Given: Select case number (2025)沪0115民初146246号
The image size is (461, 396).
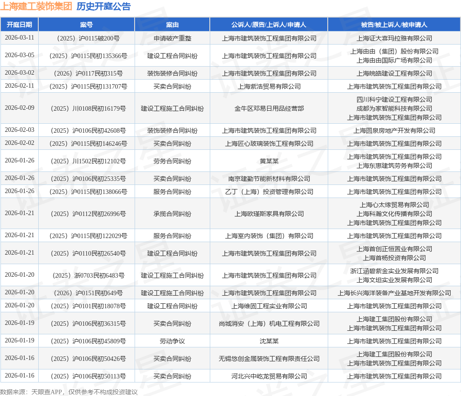Looking at the screenshot, I should (88, 144).
